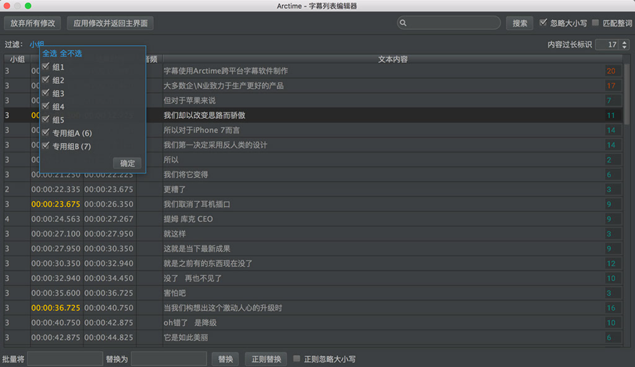Click the magnifying glass icon in the search bar
The image size is (635, 367).
click(405, 23)
